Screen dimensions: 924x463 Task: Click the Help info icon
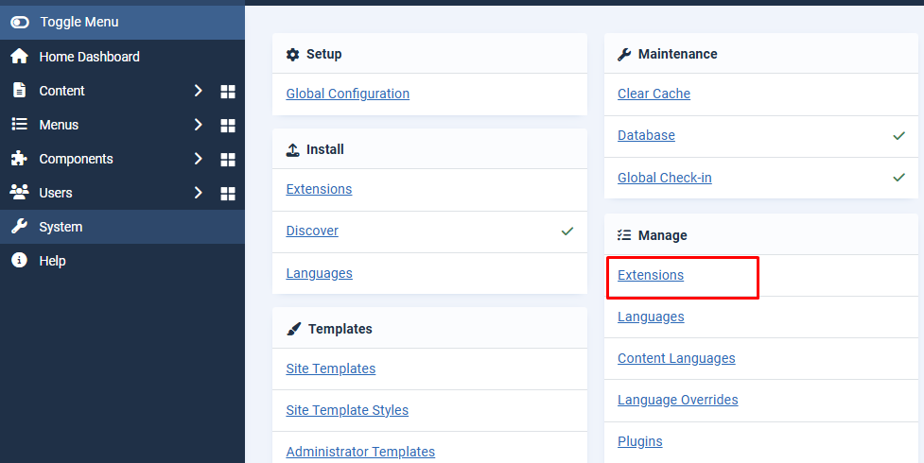point(19,261)
